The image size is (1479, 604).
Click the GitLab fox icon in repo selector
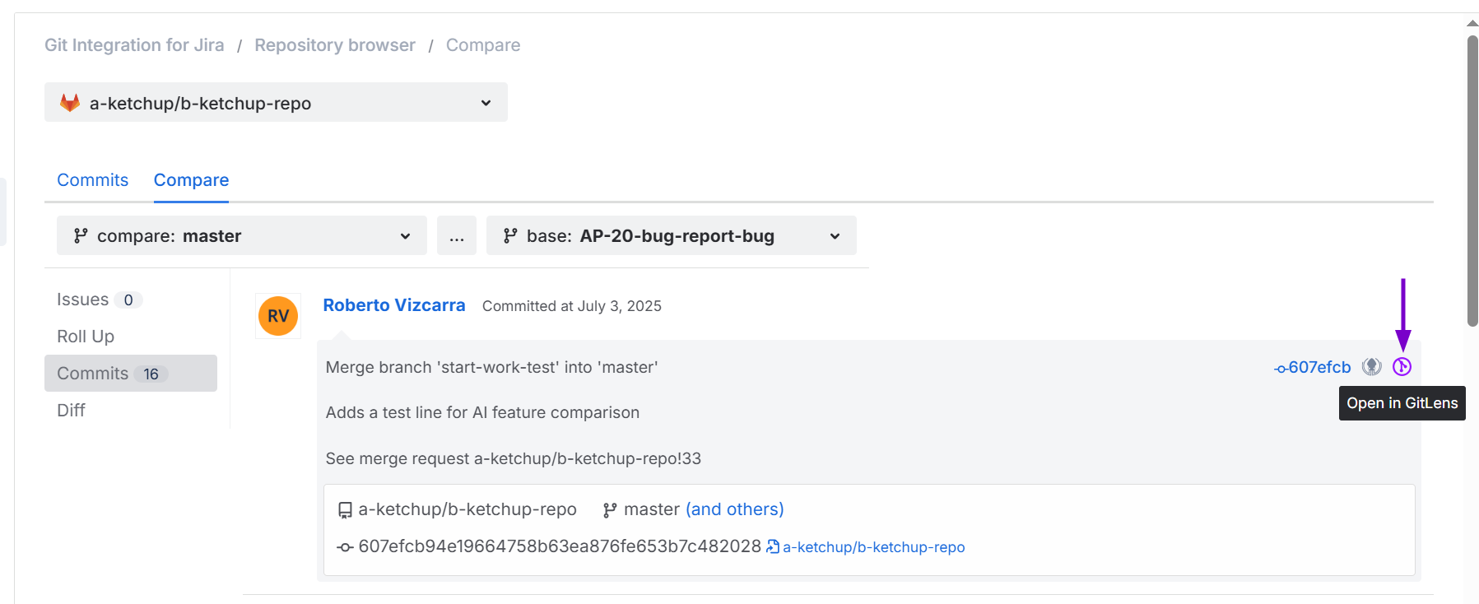click(x=70, y=103)
